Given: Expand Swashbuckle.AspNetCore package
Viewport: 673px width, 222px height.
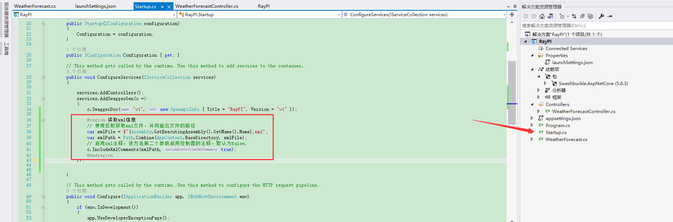Looking at the screenshot, I should (545, 83).
